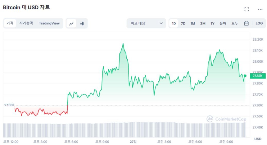Select the 7D time range
This screenshot has height=145, width=267.
pyautogui.click(x=183, y=23)
